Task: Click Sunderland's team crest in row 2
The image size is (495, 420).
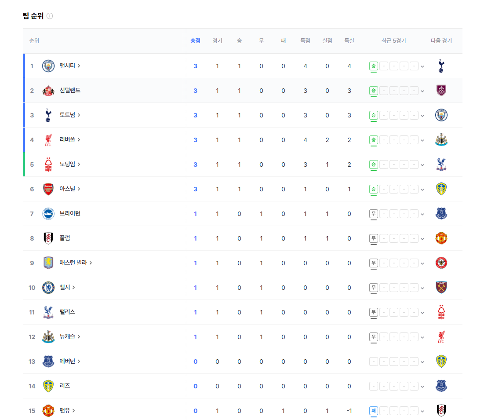Action: pos(48,91)
